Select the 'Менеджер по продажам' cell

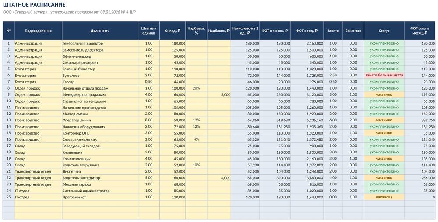pos(100,95)
